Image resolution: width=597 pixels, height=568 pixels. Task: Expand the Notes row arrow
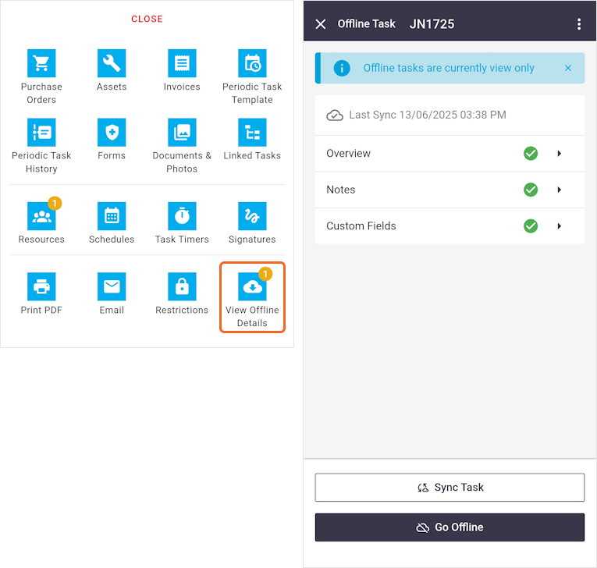coord(559,190)
